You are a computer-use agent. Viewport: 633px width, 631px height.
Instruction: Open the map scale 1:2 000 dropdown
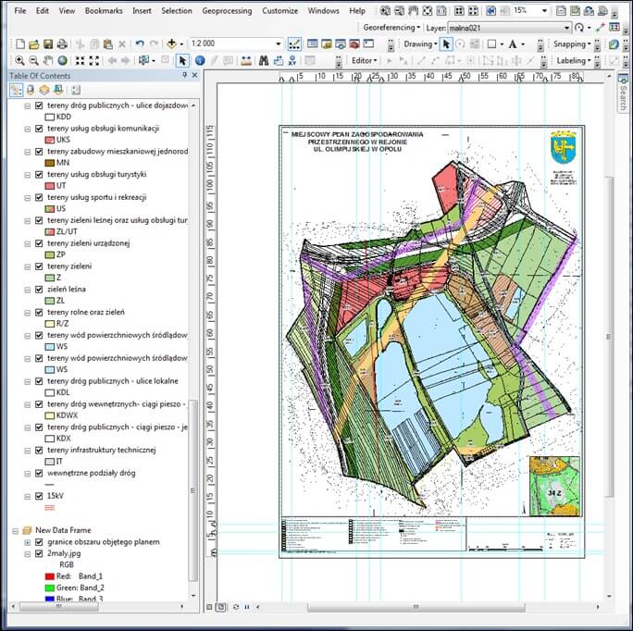pos(279,43)
